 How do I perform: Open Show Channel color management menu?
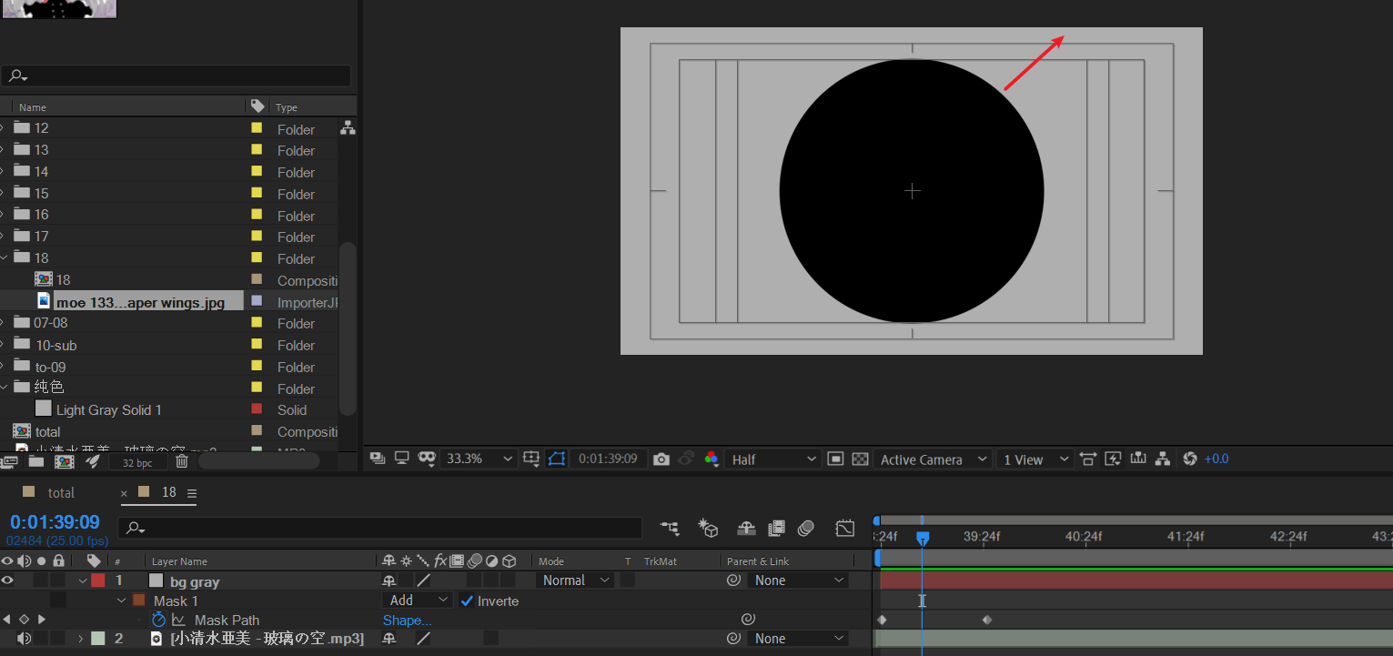[712, 459]
